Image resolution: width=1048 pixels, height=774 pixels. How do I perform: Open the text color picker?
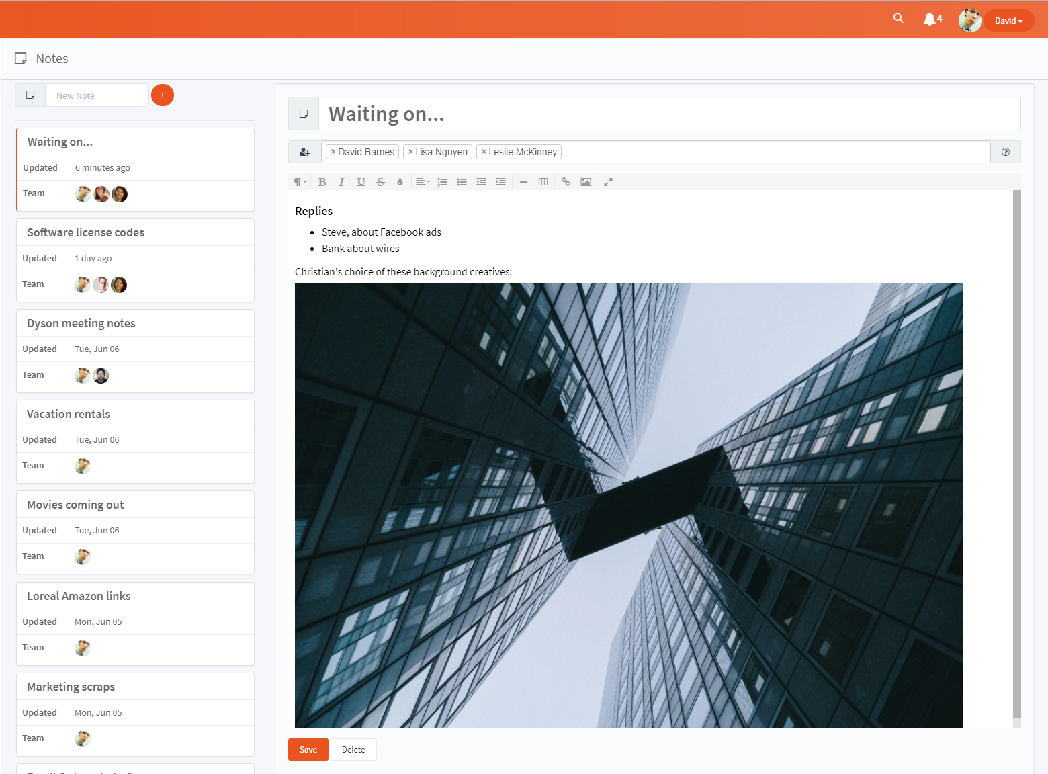click(x=400, y=182)
